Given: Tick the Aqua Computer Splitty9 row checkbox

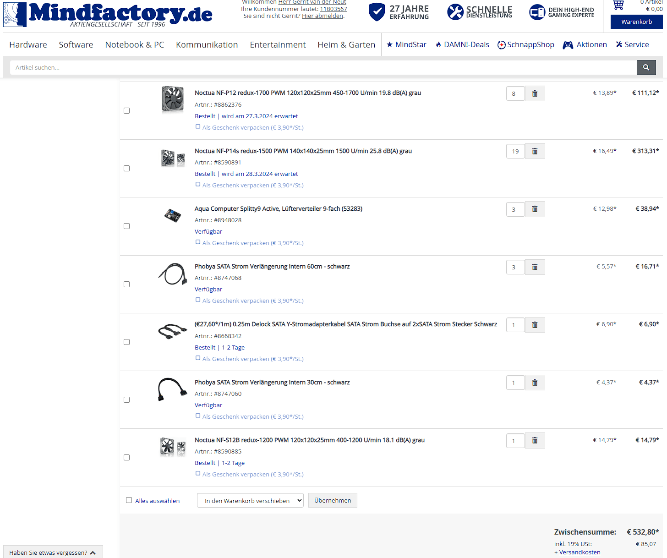Looking at the screenshot, I should coord(127,226).
